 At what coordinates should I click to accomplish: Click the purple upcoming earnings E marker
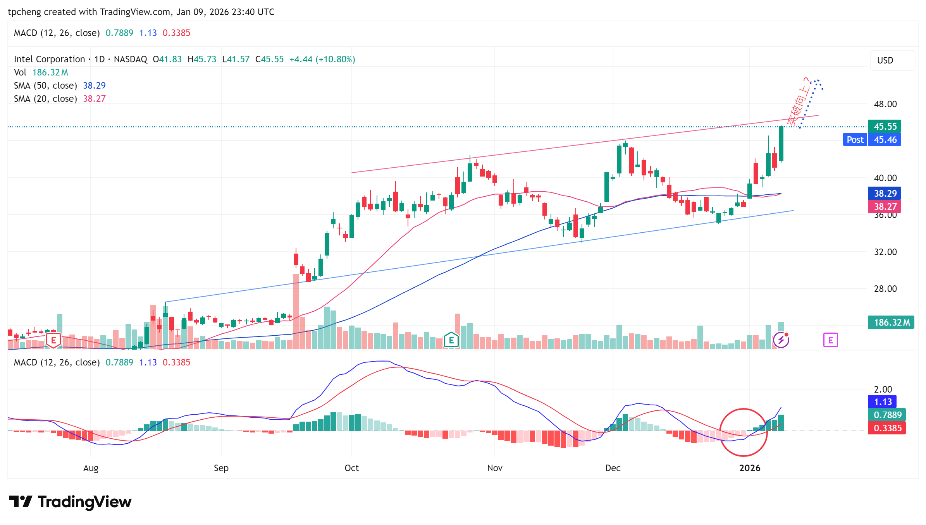pos(830,340)
